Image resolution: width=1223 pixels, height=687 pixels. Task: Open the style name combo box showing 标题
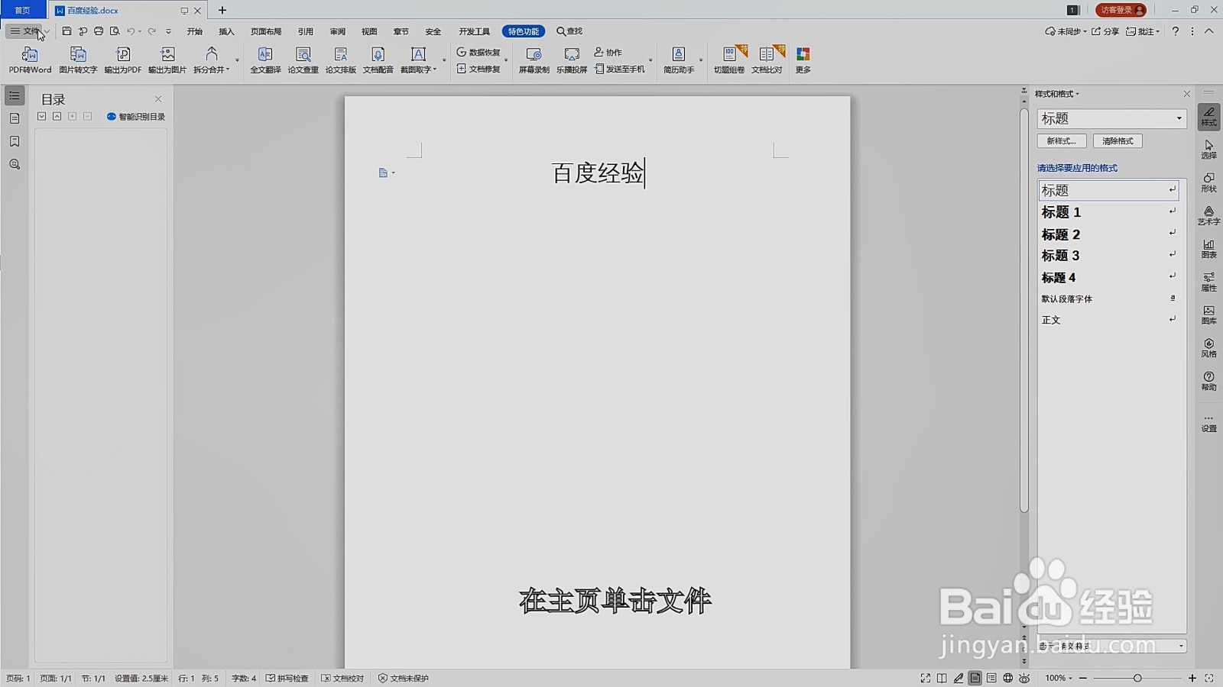(1111, 118)
